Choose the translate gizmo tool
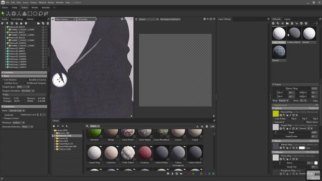 point(8,14)
